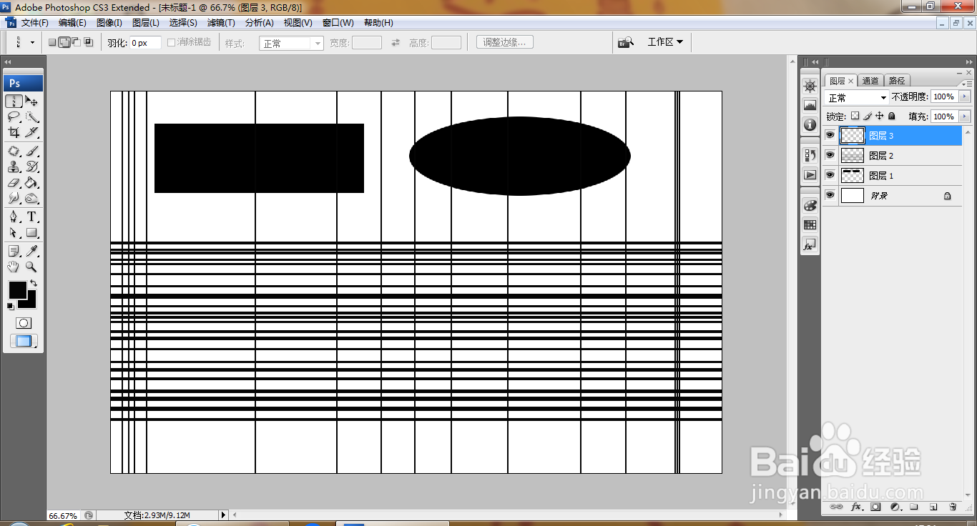
Task: Open the 样式 style dropdown
Action: pos(292,44)
